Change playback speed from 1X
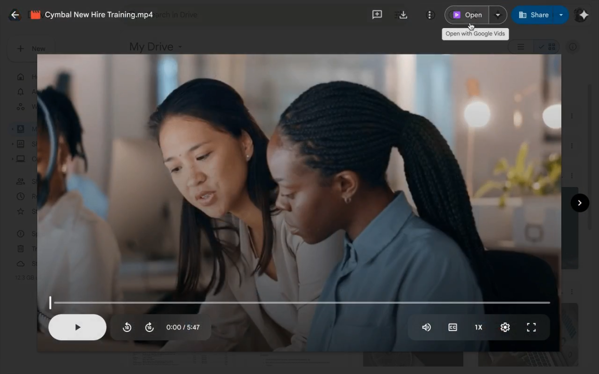The height and width of the screenshot is (374, 599). coord(478,327)
